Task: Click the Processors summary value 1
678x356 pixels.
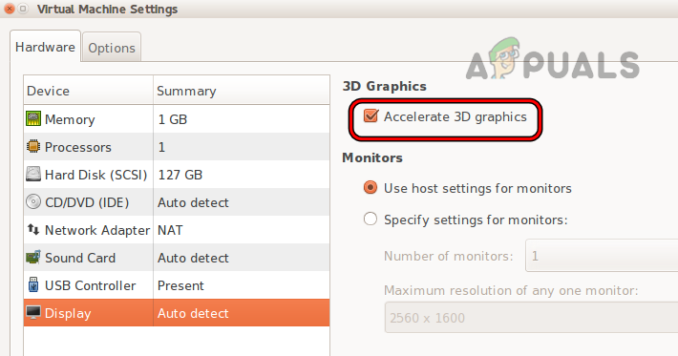Action: click(161, 147)
